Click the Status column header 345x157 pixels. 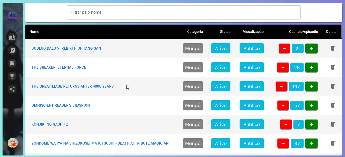coord(225,32)
